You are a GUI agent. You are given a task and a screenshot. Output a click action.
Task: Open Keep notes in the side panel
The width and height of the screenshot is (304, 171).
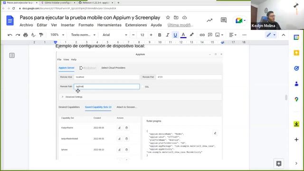(296, 53)
